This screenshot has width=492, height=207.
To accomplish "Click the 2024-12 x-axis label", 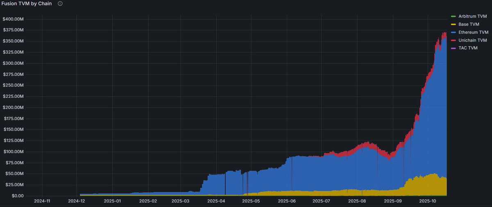I will click(77, 202).
